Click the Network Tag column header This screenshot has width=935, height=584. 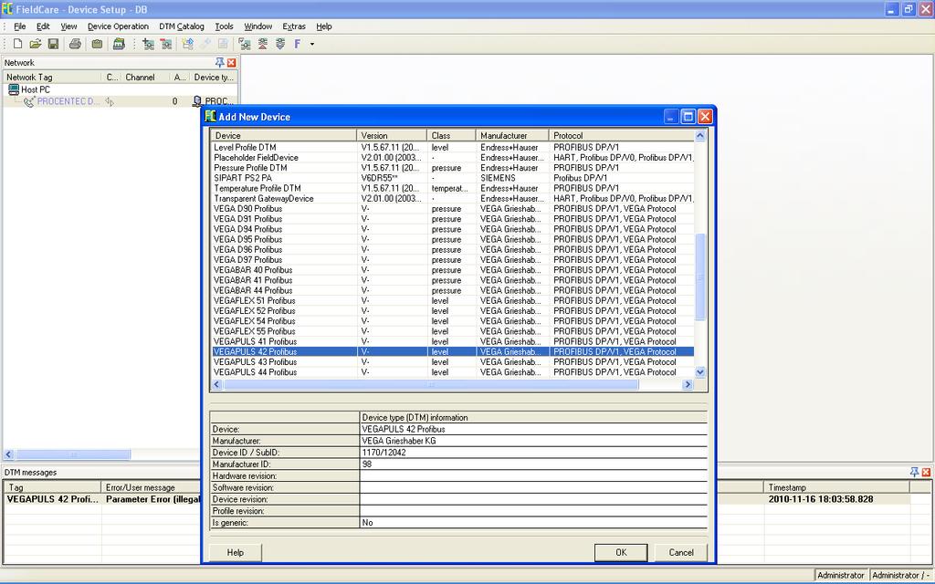(52, 77)
